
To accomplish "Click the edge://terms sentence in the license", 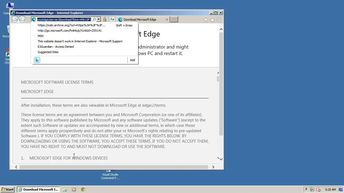I will click(94, 105).
